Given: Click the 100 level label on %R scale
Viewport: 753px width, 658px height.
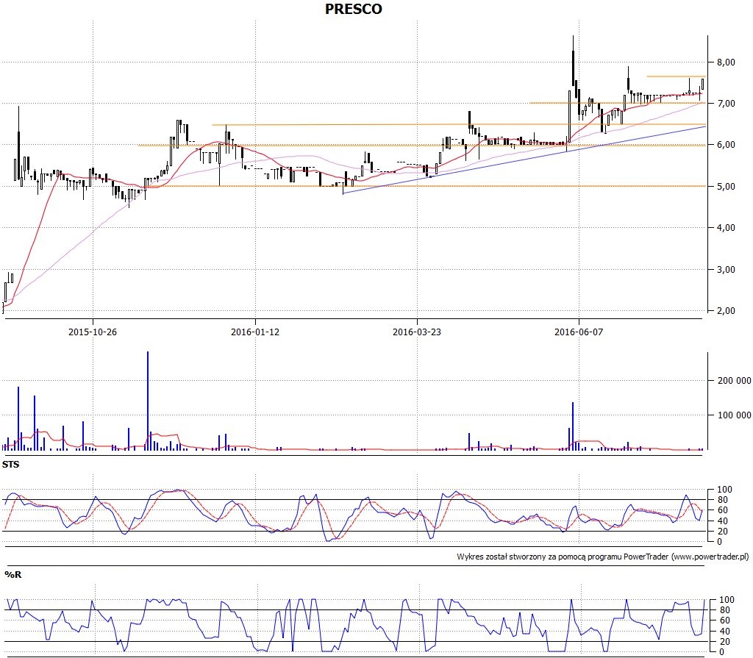Looking at the screenshot, I should [727, 600].
